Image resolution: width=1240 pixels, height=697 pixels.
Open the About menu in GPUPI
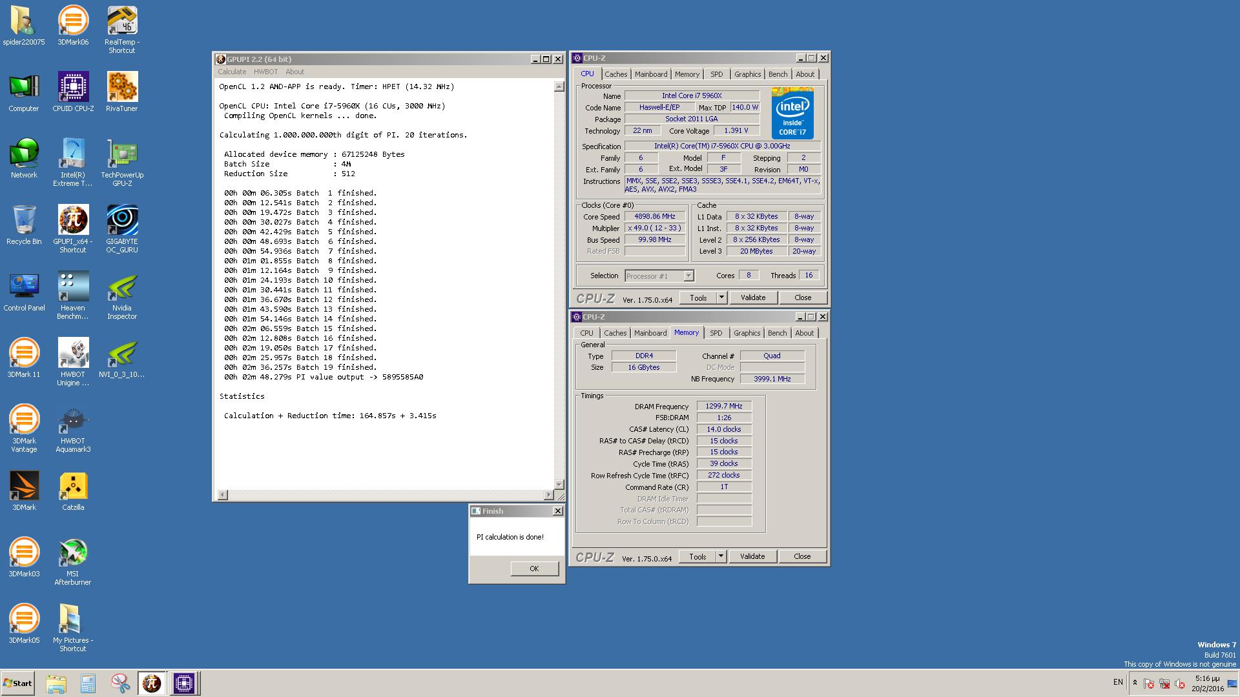294,72
